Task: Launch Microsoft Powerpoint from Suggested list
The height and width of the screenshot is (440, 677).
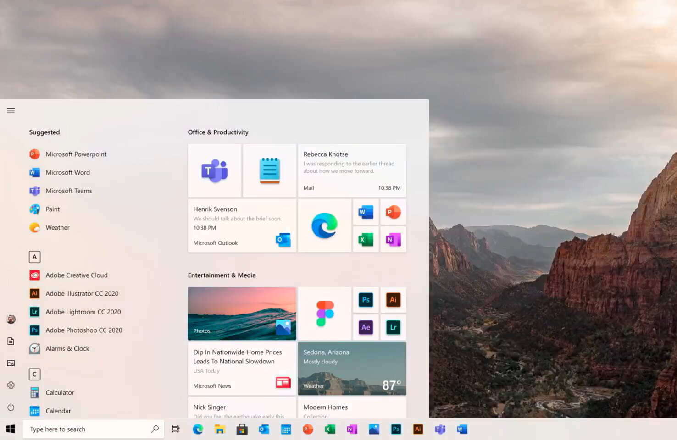Action: 68,154
